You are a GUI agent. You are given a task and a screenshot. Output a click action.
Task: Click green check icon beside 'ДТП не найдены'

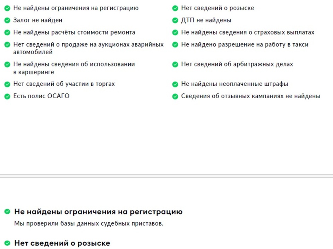pos(175,20)
